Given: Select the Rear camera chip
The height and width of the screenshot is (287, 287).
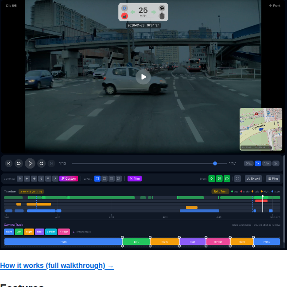Looking at the screenshot, I should 40,232.
